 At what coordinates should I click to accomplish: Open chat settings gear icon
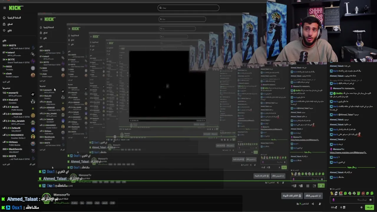(x=361, y=207)
